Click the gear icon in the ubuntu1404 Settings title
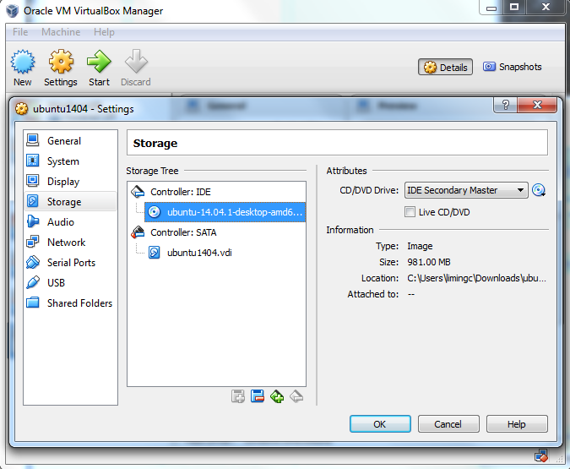 (x=21, y=109)
